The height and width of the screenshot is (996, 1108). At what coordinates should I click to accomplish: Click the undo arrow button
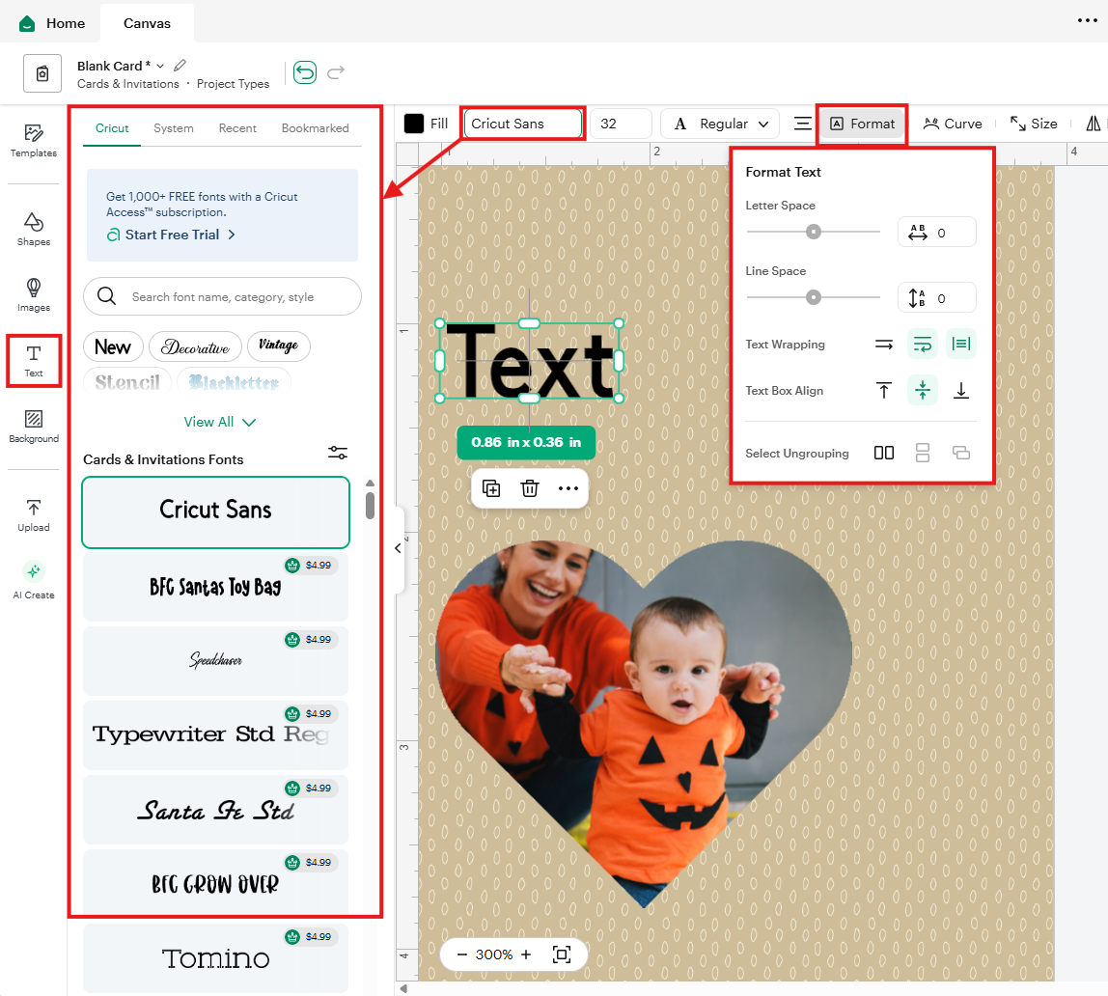pyautogui.click(x=305, y=72)
